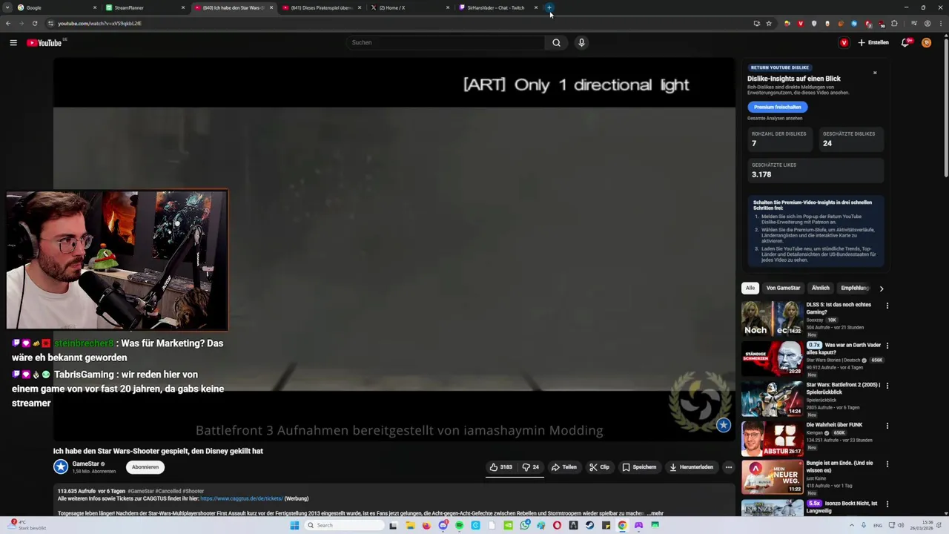Bookmark this page with the star
The image size is (949, 534).
tap(769, 23)
